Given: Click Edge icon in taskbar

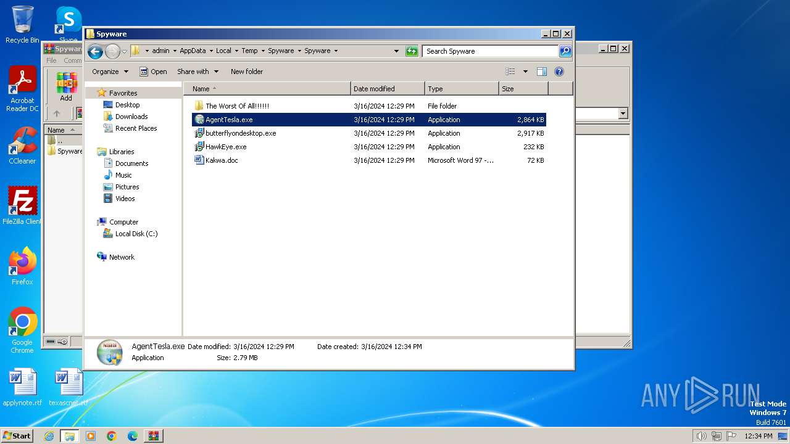Looking at the screenshot, I should click(133, 436).
